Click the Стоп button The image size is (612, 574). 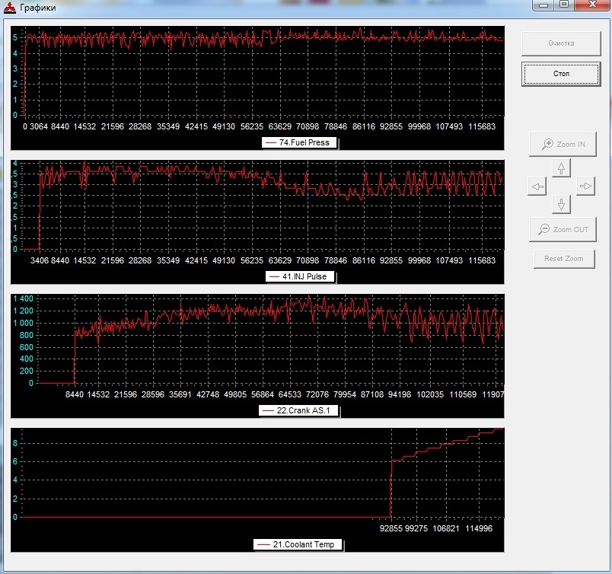click(561, 74)
